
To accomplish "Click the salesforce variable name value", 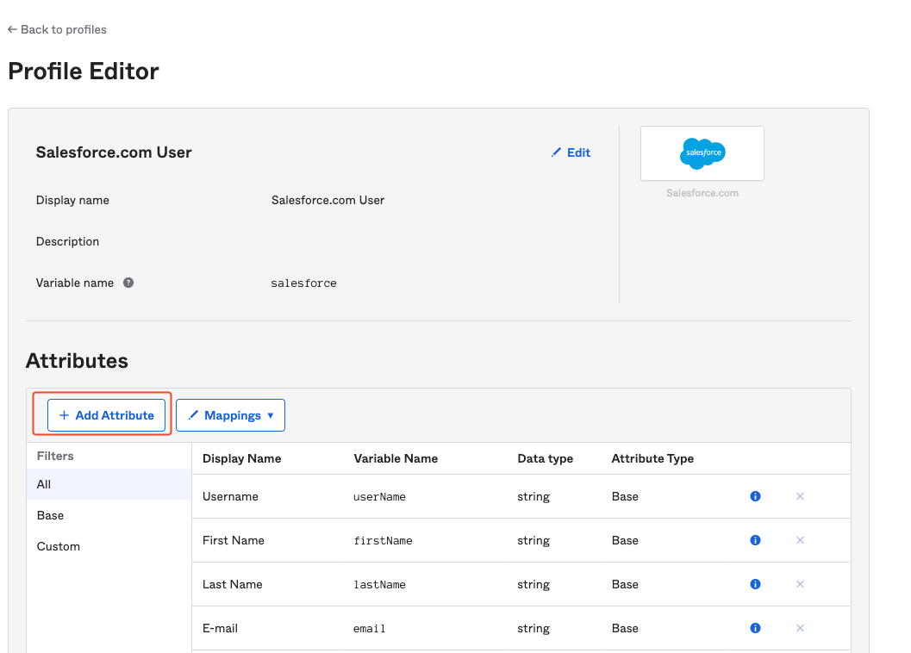I will 303,283.
